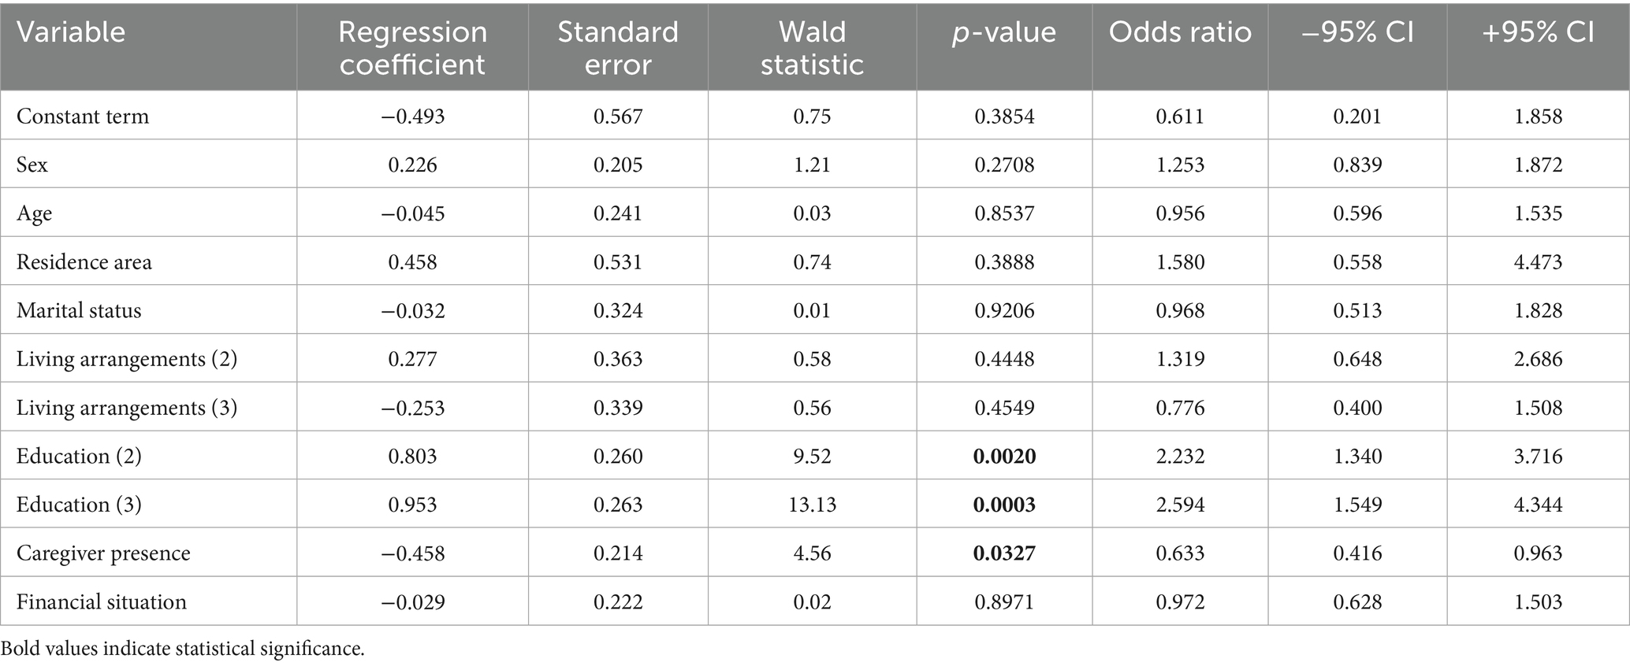1630x666 pixels.
Task: Select the Odds ratio column header
Action: pos(1180,32)
